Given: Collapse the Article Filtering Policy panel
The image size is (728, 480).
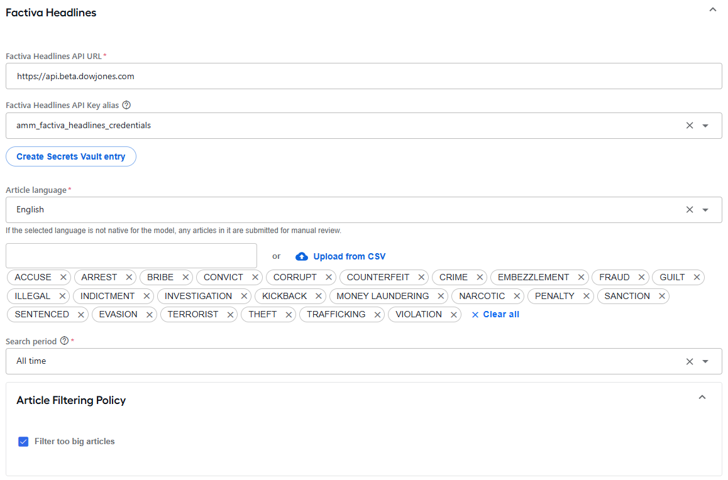Looking at the screenshot, I should point(702,398).
